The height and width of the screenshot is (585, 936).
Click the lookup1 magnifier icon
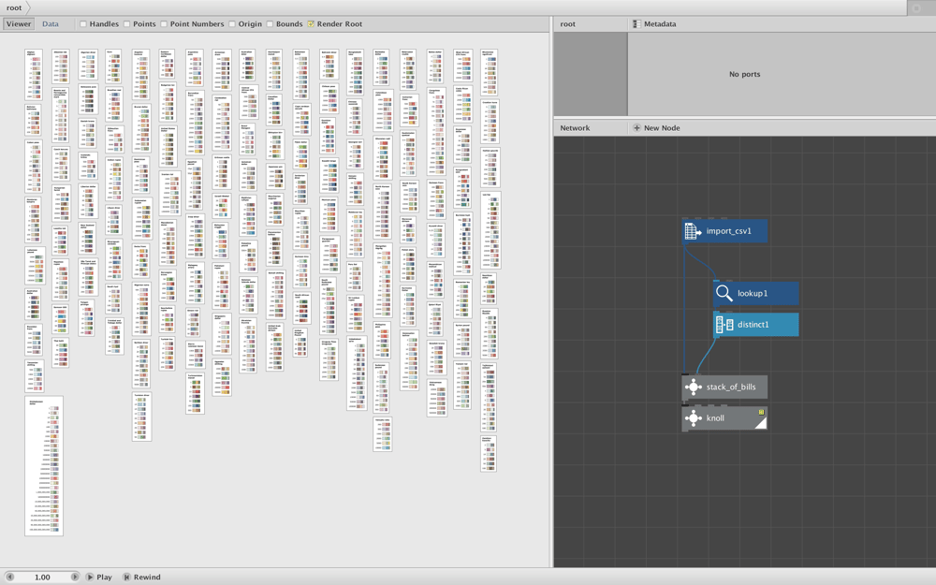pos(724,293)
